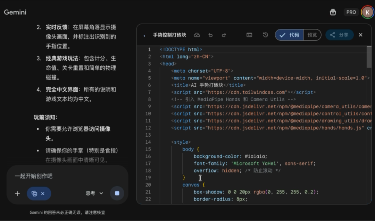Remove the Canvas tool chip
Screen dimensions: 375x221
(x=43, y=194)
